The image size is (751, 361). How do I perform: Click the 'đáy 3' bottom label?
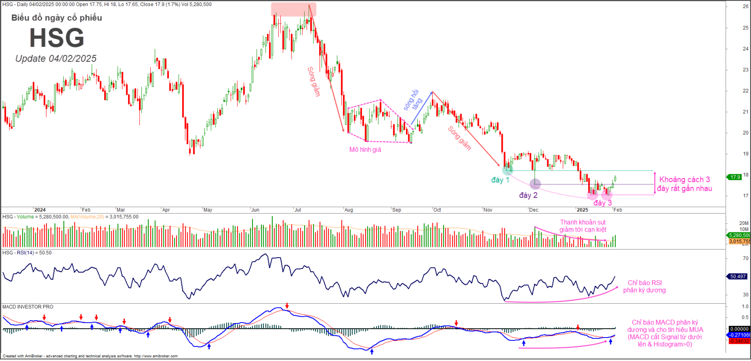[603, 203]
